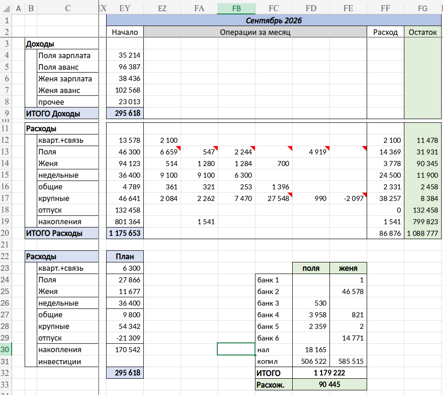Image resolution: width=443 pixels, height=395 pixels.
Task: Click the bank total 1 179 222
Action: 330,373
